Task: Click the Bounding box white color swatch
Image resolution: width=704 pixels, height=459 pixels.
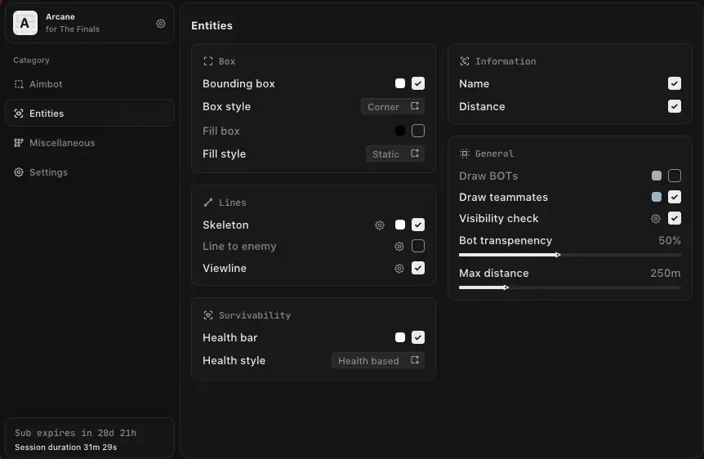Action: [400, 83]
